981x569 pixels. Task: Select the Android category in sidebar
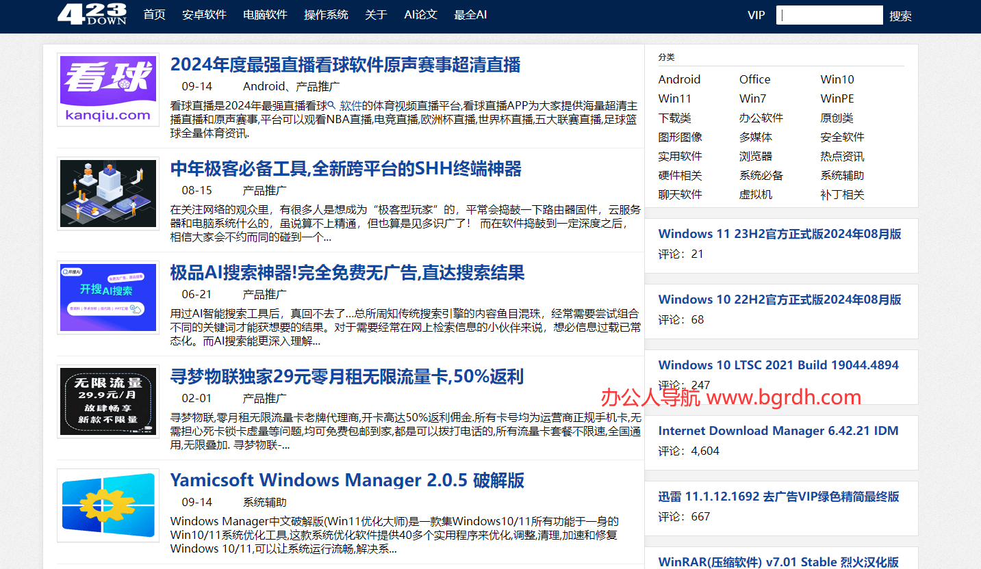679,79
